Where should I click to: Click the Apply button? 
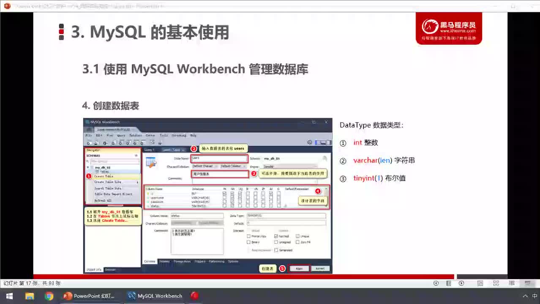(299, 269)
